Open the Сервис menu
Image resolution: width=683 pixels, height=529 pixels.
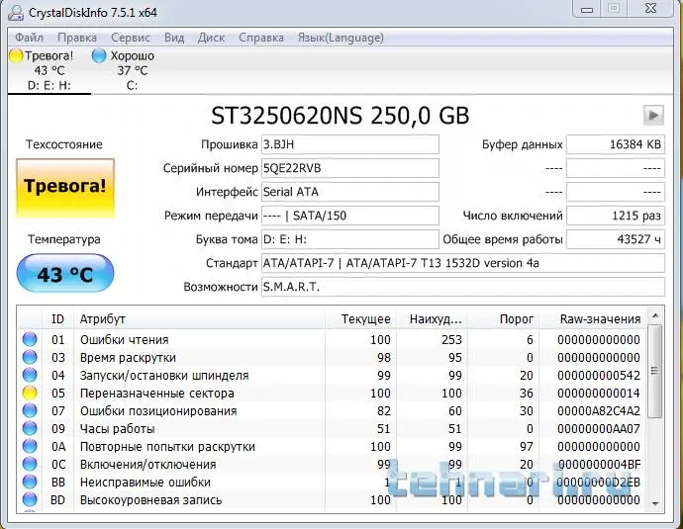tap(131, 38)
